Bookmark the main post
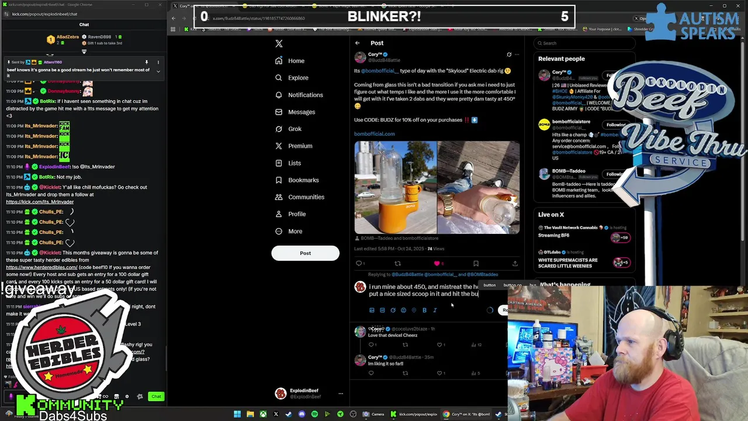This screenshot has height=421, width=748. (476, 264)
